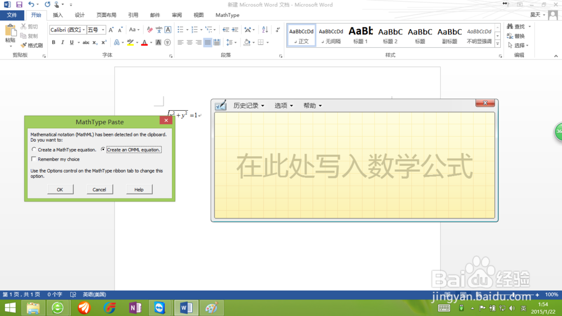Apply the 无间隔 style

[331, 35]
